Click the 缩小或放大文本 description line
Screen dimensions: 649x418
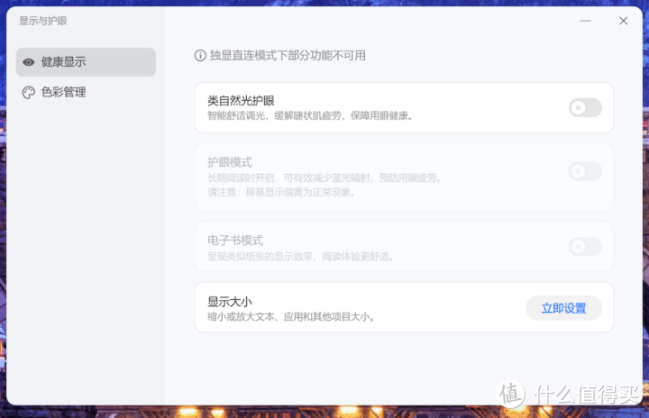[291, 317]
